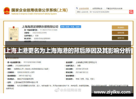
Task: Select the 登记机关 value in the header card
Action: click(x=42, y=39)
